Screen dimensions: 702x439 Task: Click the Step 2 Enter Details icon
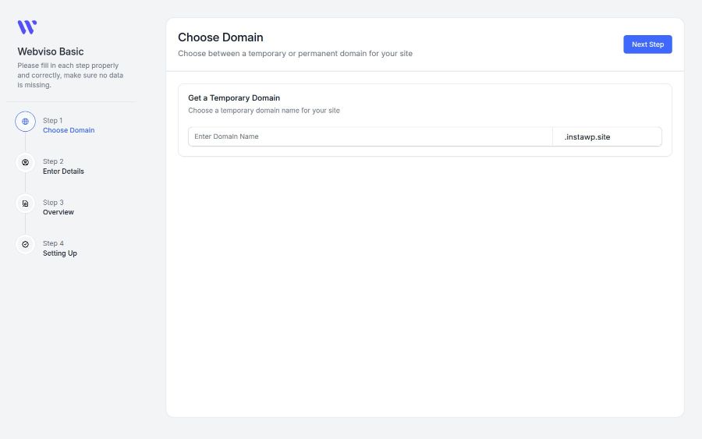pyautogui.click(x=25, y=162)
